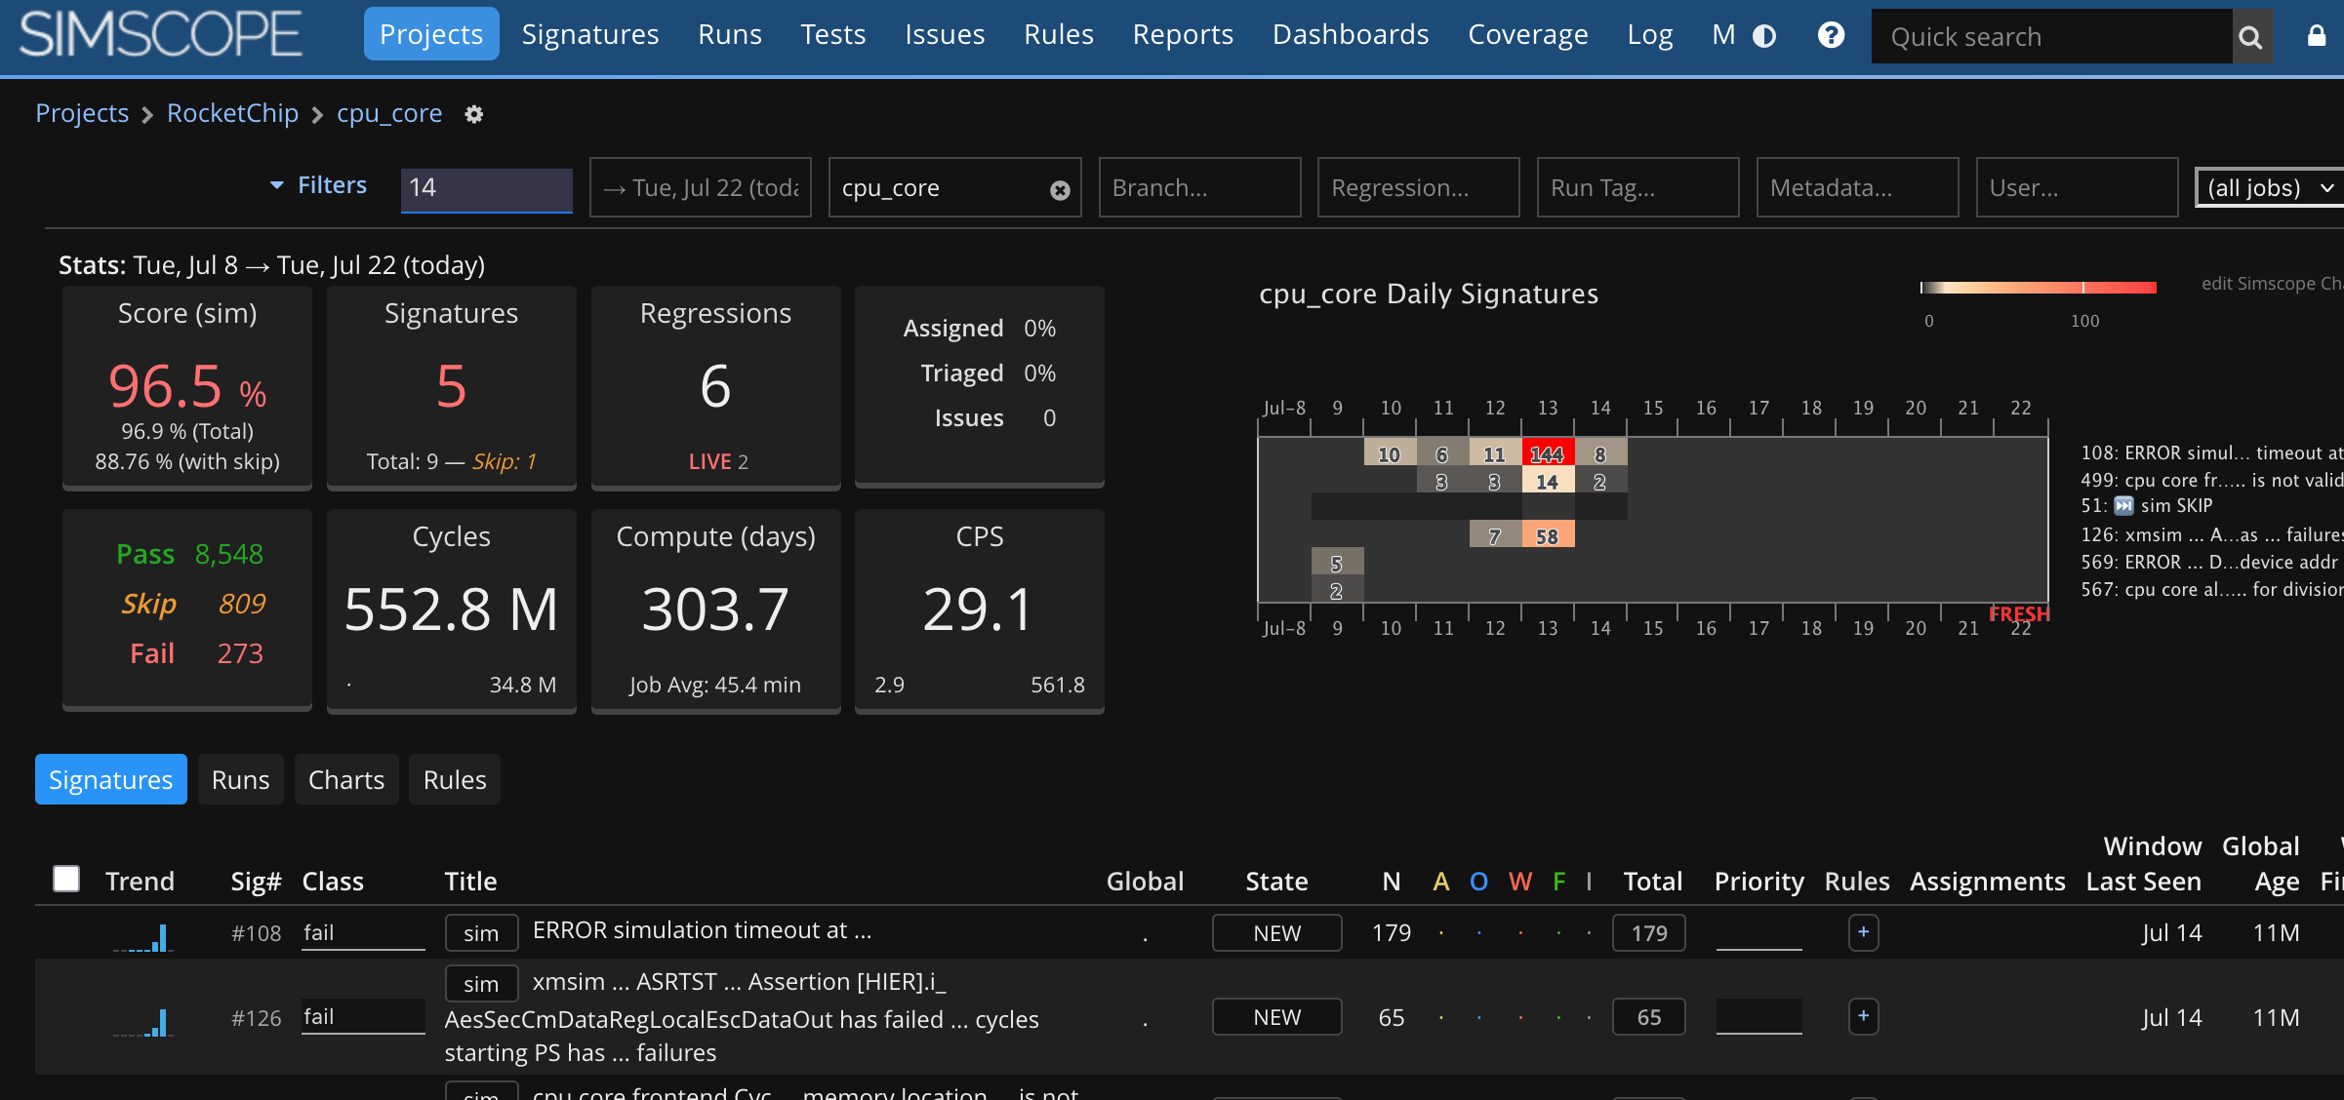
Task: Click sim tag in row #108
Action: 481,933
